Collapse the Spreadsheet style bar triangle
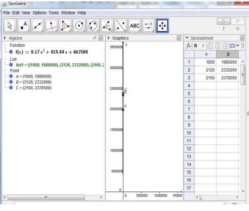This screenshot has width=249, height=211. [x=187, y=38]
